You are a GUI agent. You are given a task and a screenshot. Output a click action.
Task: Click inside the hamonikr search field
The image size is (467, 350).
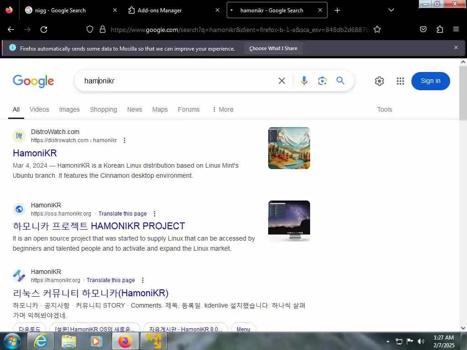(179, 81)
